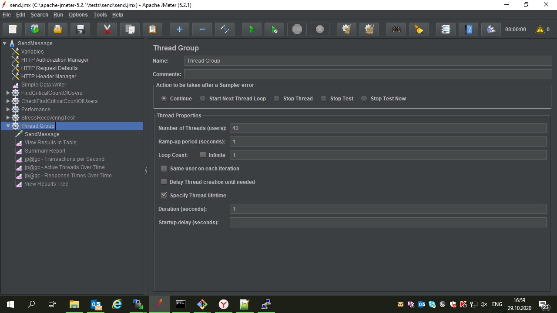The image size is (557, 313).
Task: Open the File menu
Action: (7, 15)
